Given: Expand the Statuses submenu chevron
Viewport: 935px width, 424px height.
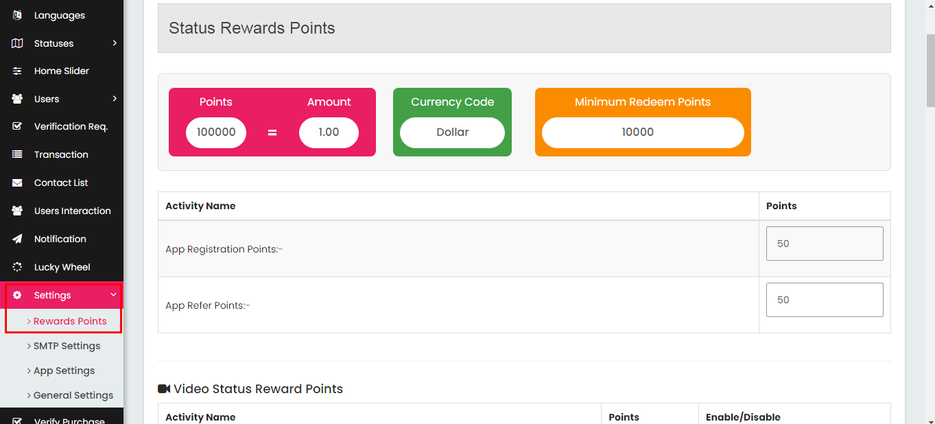Looking at the screenshot, I should [115, 43].
